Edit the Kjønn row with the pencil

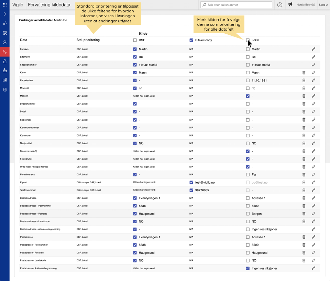pyautogui.click(x=313, y=73)
